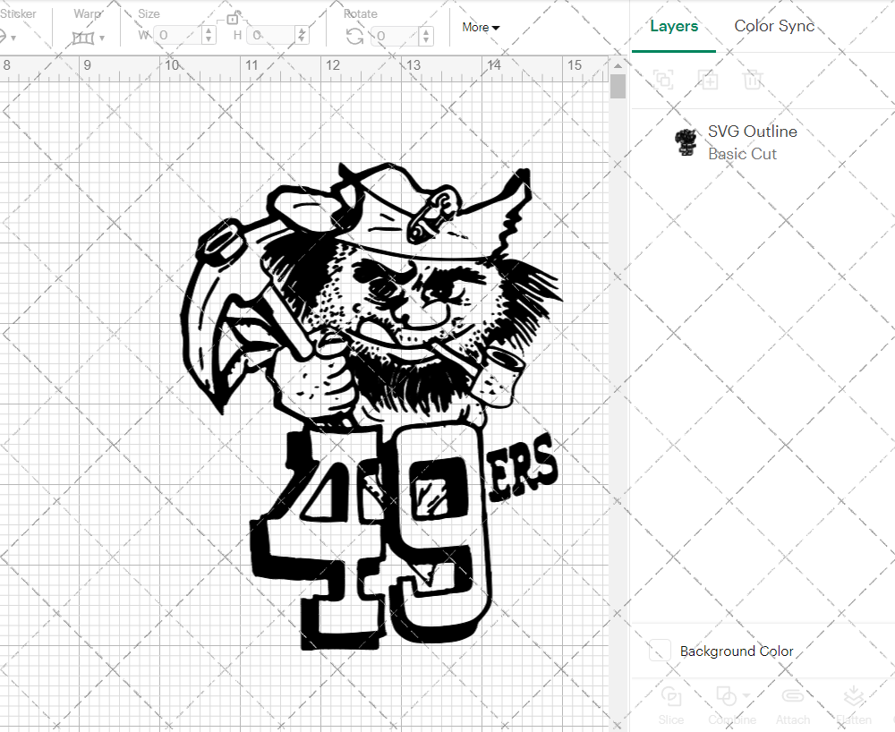Click the delete layer trash icon
Viewport: 895px width, 732px height.
tap(753, 80)
